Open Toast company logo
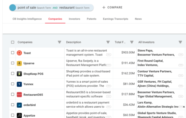186x118 pixels. pos(19,53)
